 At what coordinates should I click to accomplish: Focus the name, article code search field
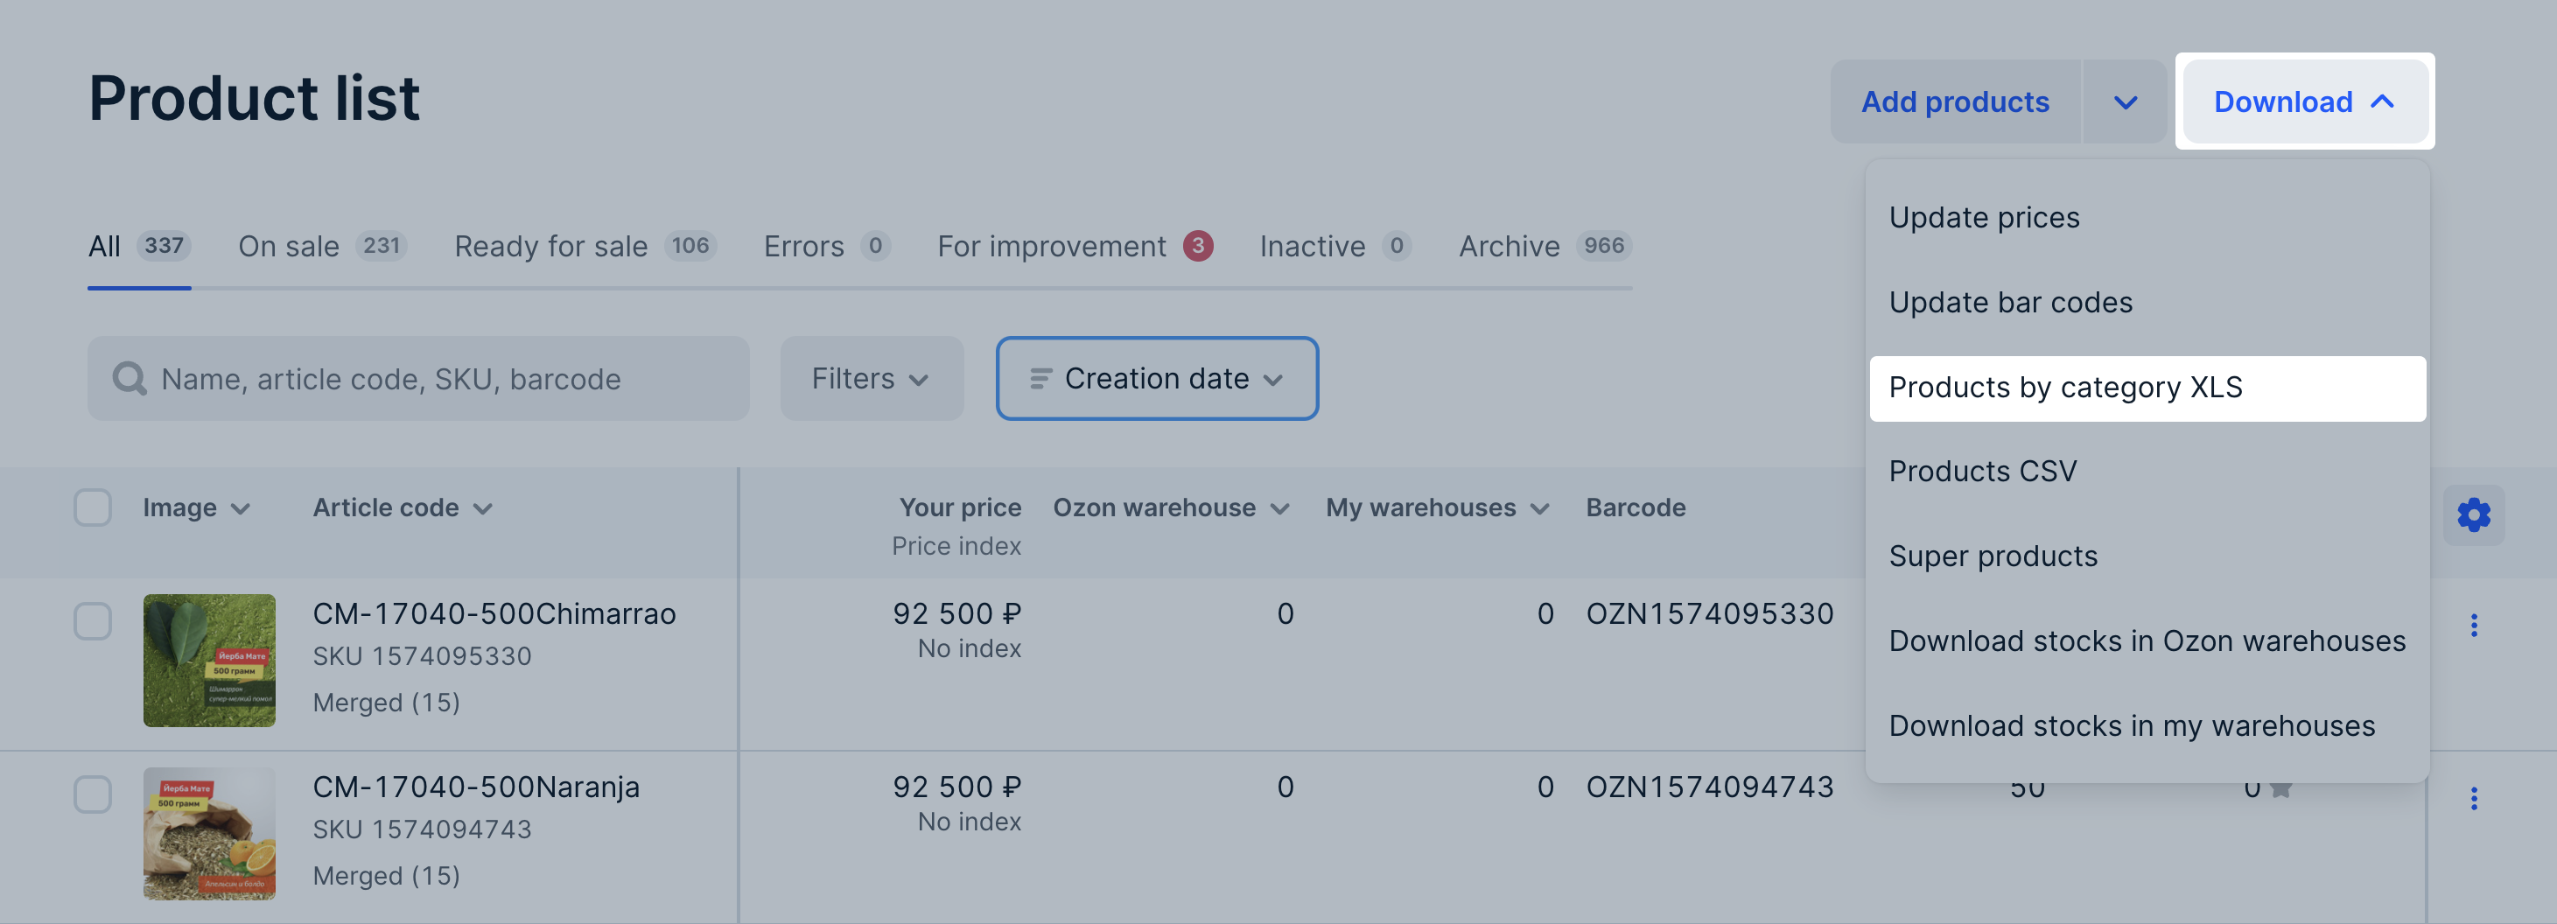[437, 379]
